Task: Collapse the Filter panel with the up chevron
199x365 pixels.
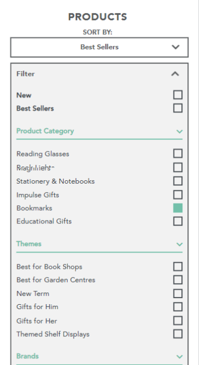Action: pyautogui.click(x=175, y=74)
